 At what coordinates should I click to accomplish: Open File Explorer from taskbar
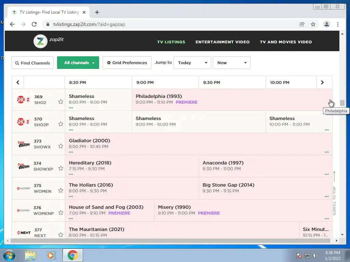tap(30, 255)
